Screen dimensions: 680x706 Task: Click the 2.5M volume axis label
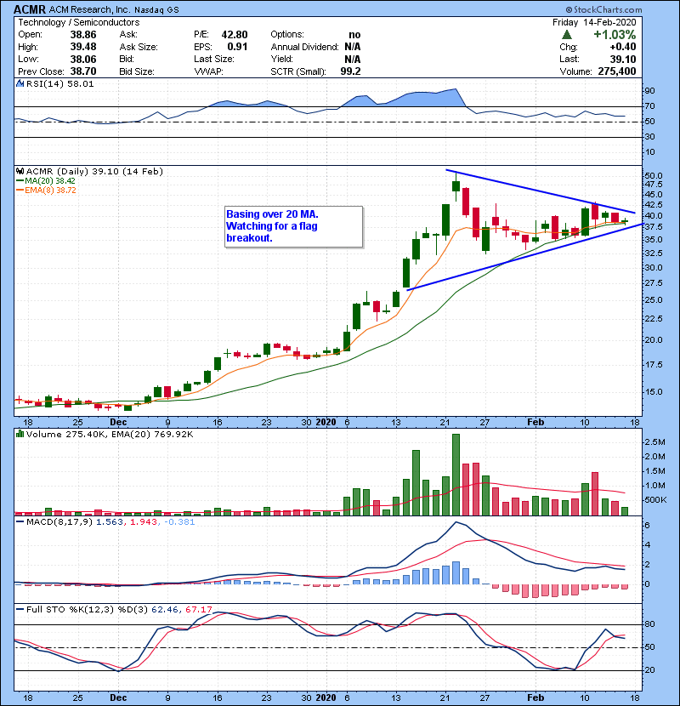coord(654,442)
